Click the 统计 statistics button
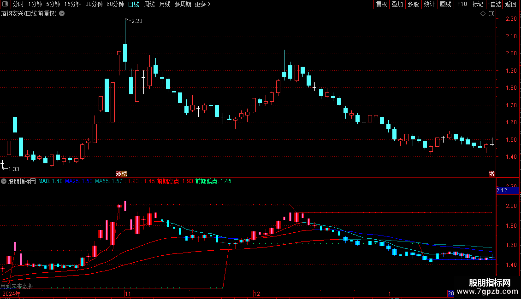The height and width of the screenshot is (299, 521). coord(429,4)
